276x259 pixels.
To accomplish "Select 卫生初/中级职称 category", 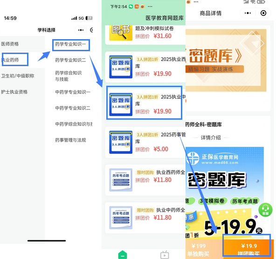I will 18,76.
